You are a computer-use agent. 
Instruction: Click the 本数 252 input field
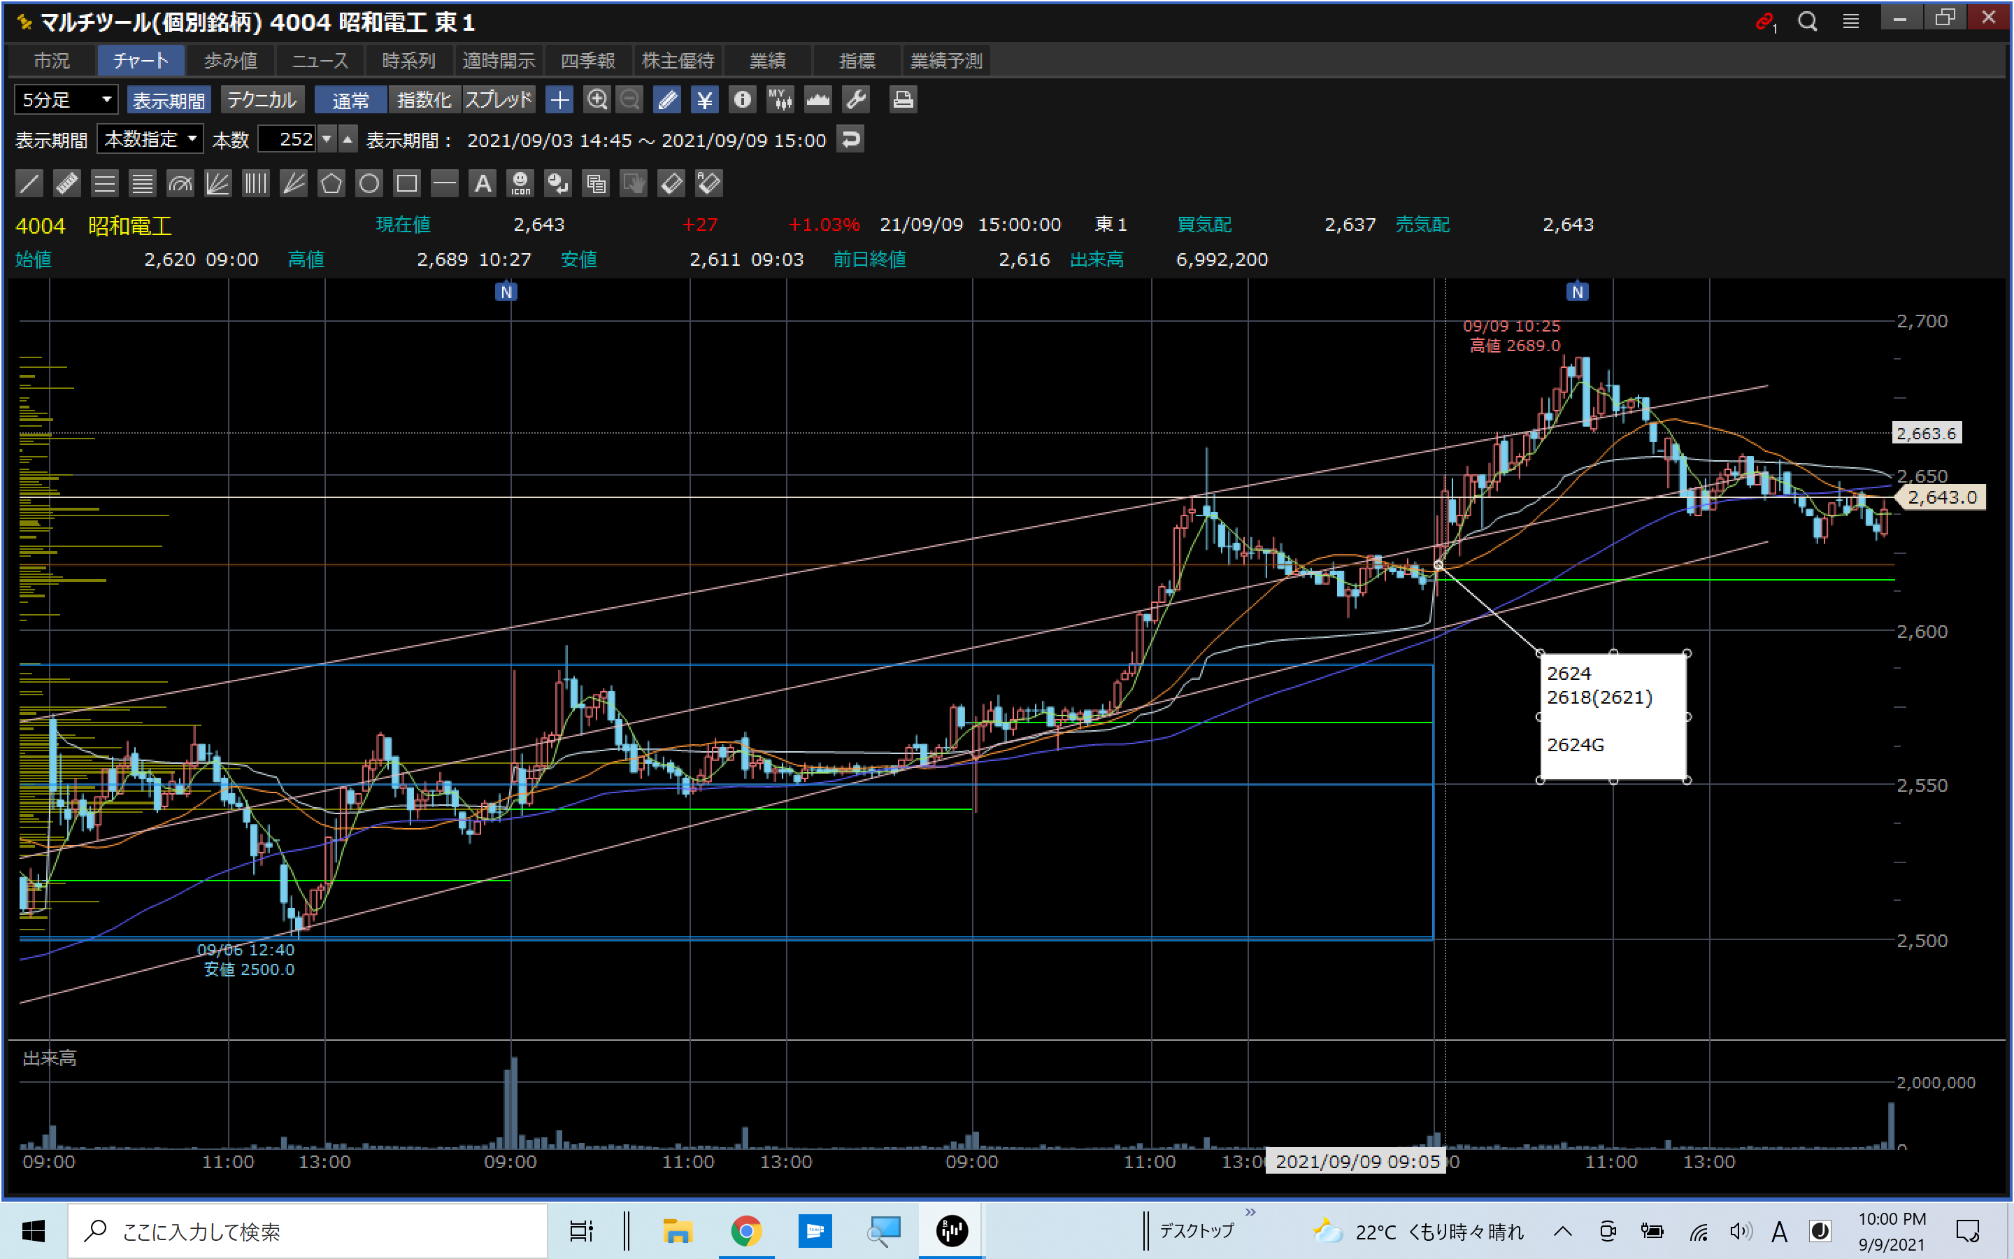pos(287,139)
